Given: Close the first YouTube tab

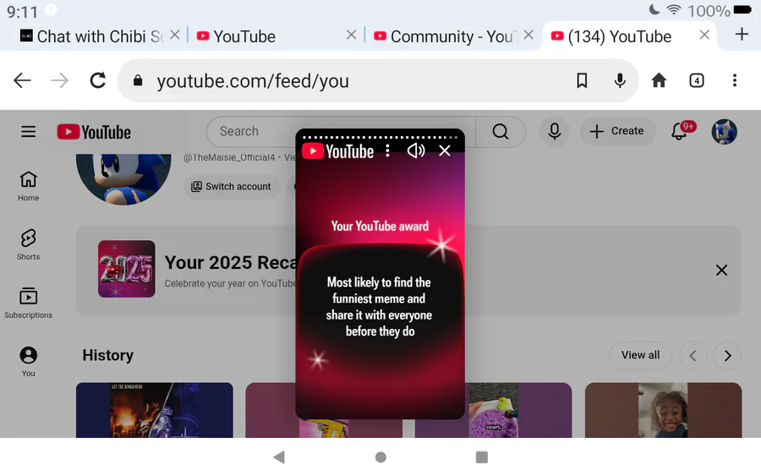Looking at the screenshot, I should pos(351,35).
